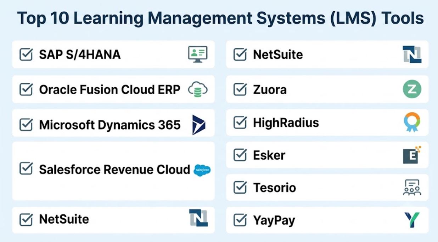The height and width of the screenshot is (242, 438).
Task: Click the green Zuora Z logo
Action: 412,89
